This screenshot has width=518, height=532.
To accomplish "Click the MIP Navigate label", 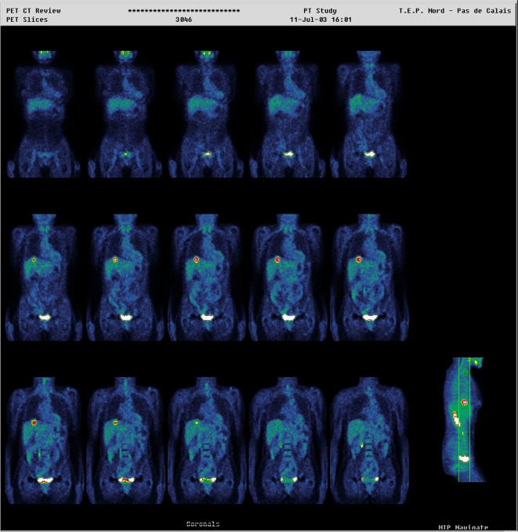I will pos(465,527).
